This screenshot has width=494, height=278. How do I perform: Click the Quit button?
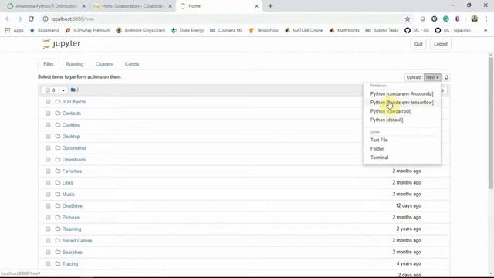click(x=418, y=44)
